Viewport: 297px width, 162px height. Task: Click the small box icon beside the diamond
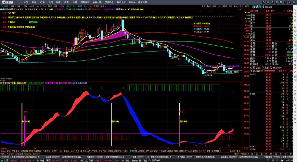click(x=240, y=9)
